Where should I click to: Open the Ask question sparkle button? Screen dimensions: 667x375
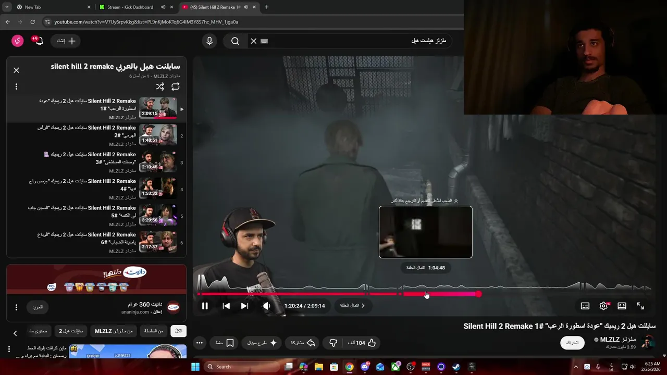click(x=262, y=343)
